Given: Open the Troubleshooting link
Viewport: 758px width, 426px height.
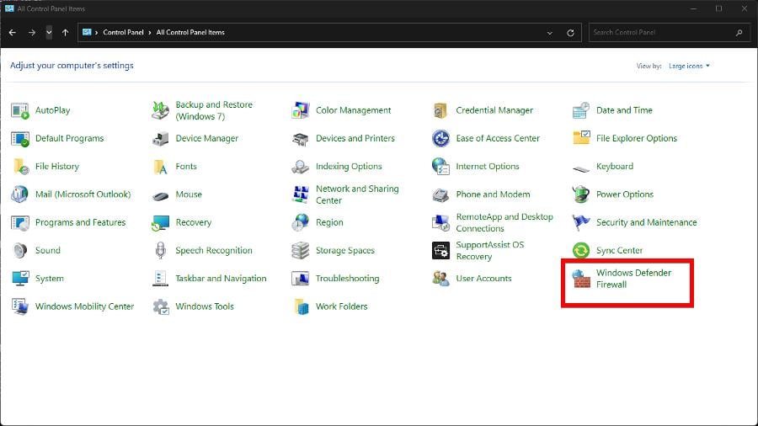Looking at the screenshot, I should 348,279.
